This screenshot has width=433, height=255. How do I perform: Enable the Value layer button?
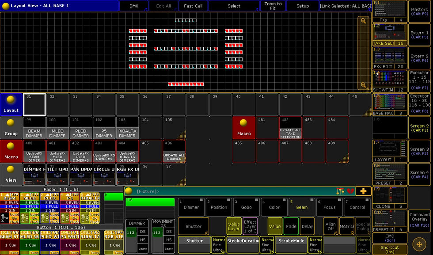pos(275,226)
